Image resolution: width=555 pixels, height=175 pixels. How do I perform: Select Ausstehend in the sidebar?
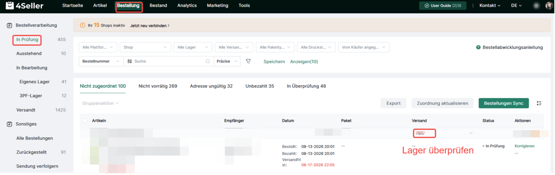click(29, 53)
